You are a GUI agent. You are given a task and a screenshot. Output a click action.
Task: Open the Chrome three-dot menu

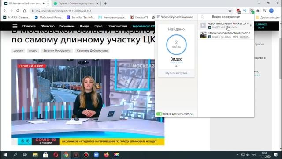click(278, 11)
